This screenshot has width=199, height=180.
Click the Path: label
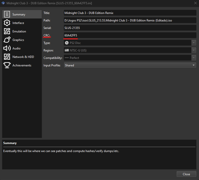tap(47, 20)
